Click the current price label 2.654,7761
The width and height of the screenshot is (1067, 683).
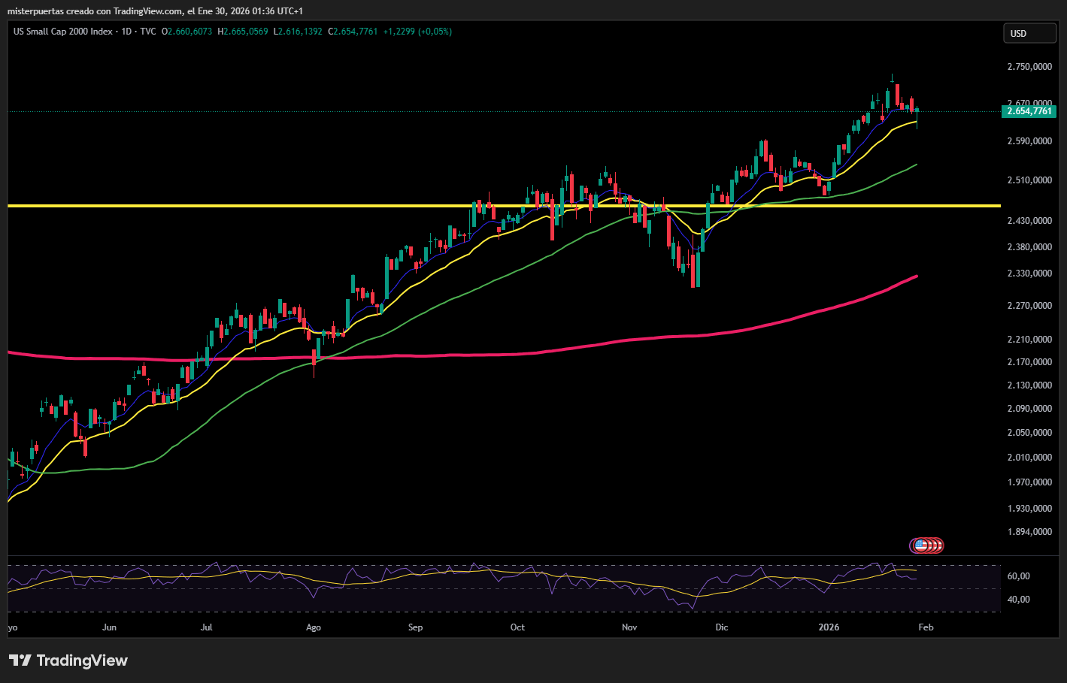pyautogui.click(x=1030, y=111)
